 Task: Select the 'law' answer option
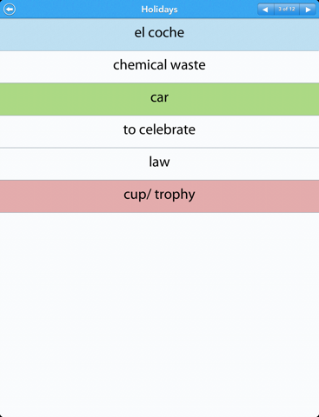[x=159, y=164]
